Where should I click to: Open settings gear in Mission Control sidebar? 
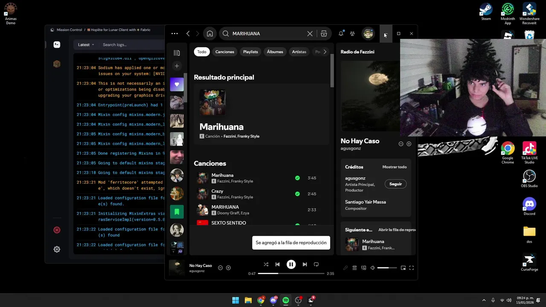(57, 249)
